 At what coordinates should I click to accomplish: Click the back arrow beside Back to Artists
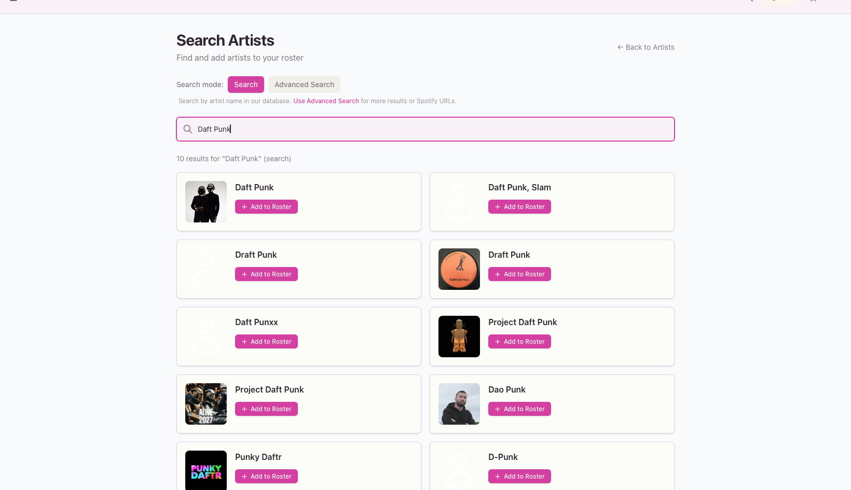620,47
